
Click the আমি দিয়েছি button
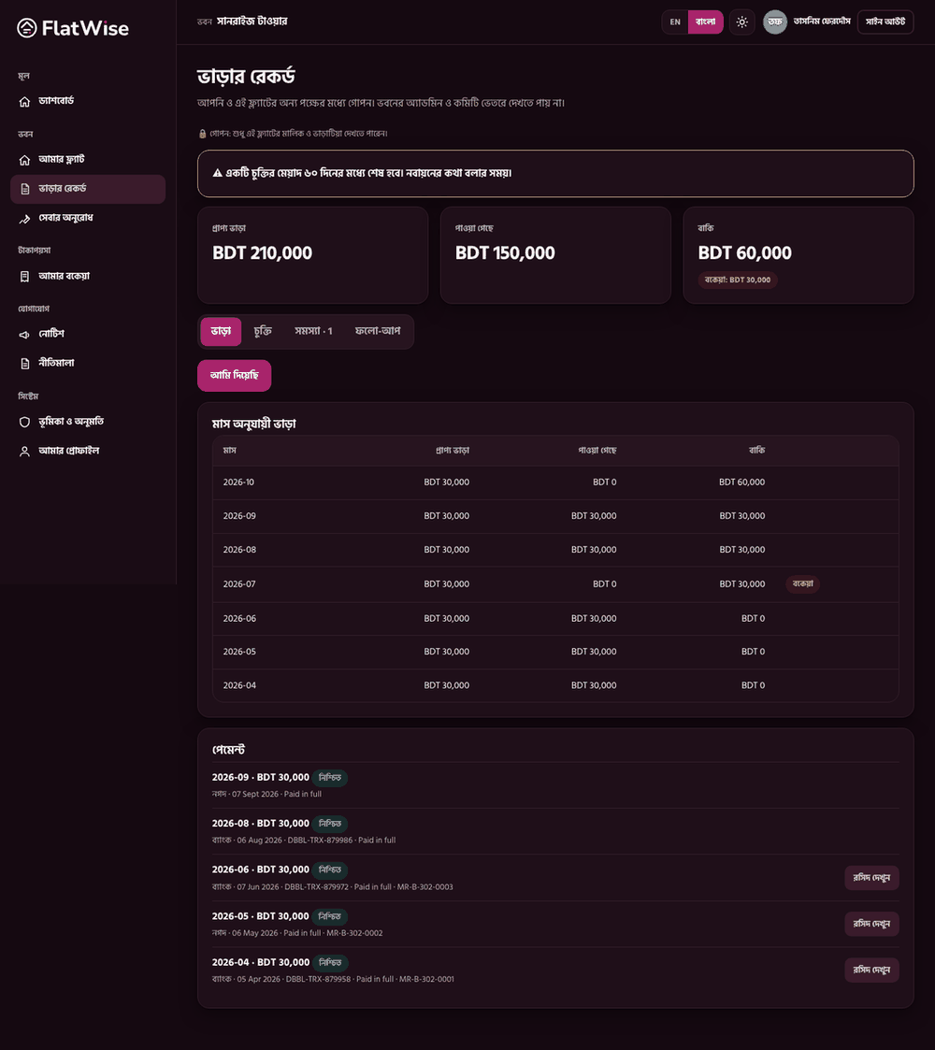point(235,376)
